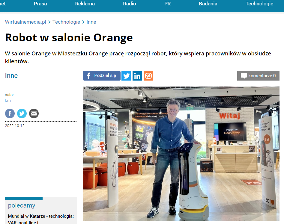Click the round Facebook icon under author
This screenshot has height=224, width=284.
[10, 113]
